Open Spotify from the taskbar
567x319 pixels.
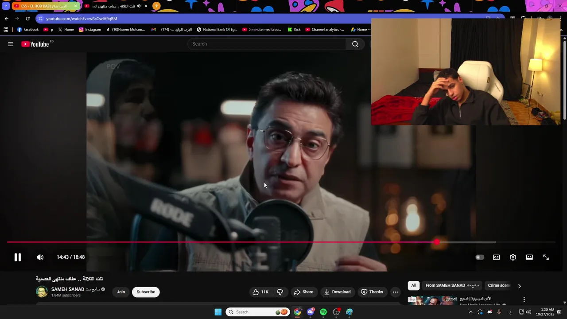323,312
